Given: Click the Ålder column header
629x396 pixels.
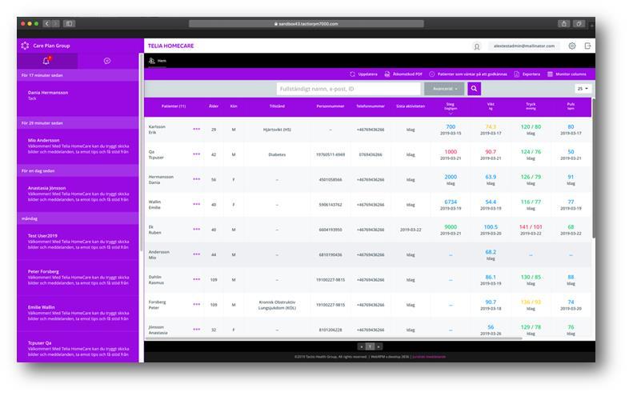Looking at the screenshot, I should 214,106.
